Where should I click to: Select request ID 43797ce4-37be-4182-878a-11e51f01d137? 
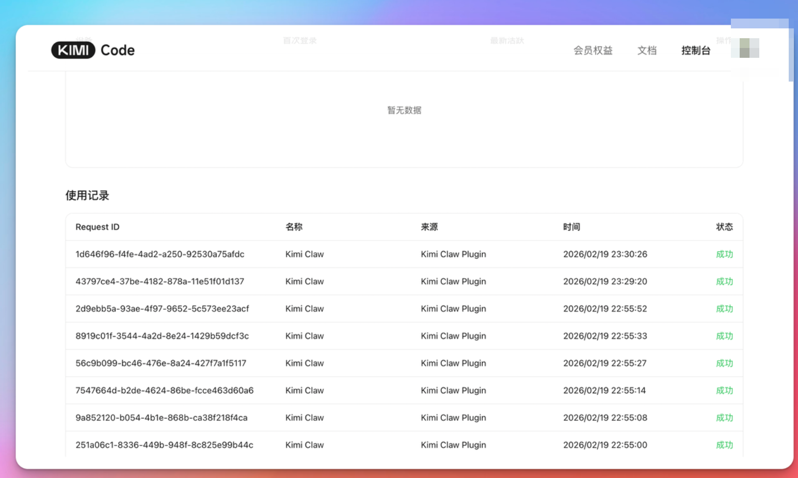point(159,281)
